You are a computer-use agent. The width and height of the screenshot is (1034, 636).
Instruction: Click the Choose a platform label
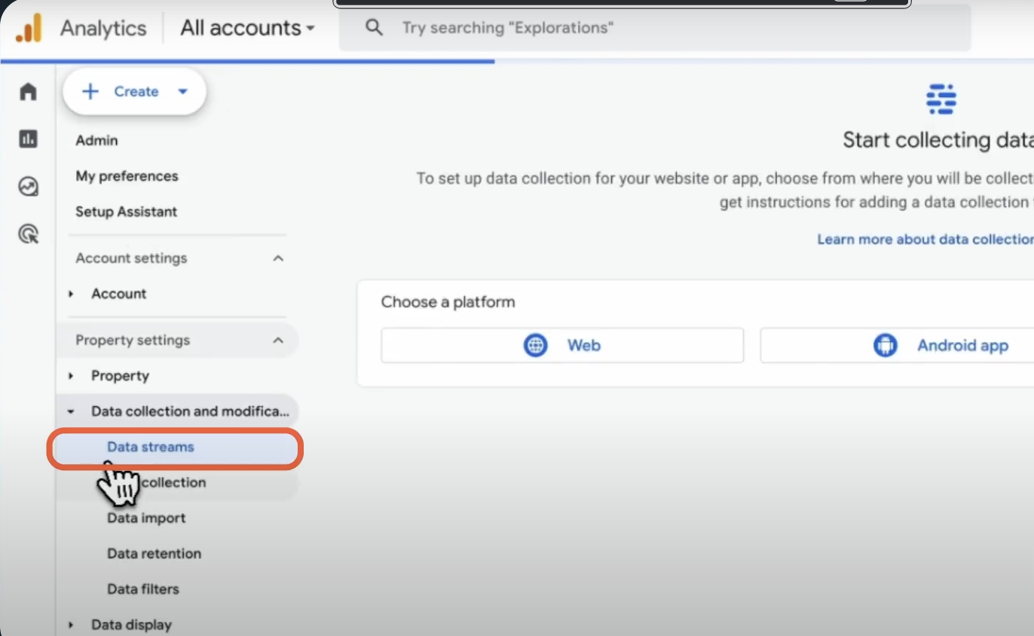pos(448,302)
